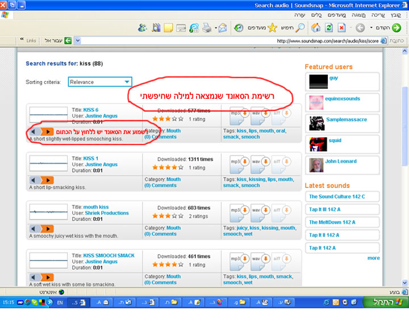Mute speaker button for KISS 1
This screenshot has width=409, height=327.
[35, 180]
